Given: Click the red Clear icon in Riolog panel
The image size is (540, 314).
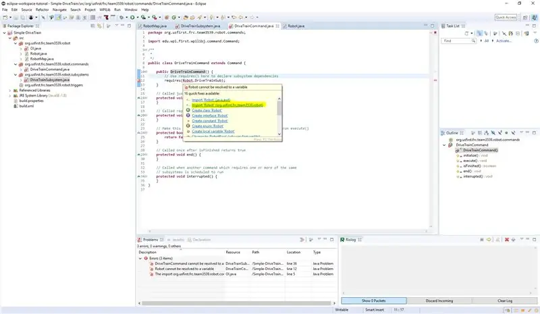Looking at the screenshot, I should coord(507,240).
